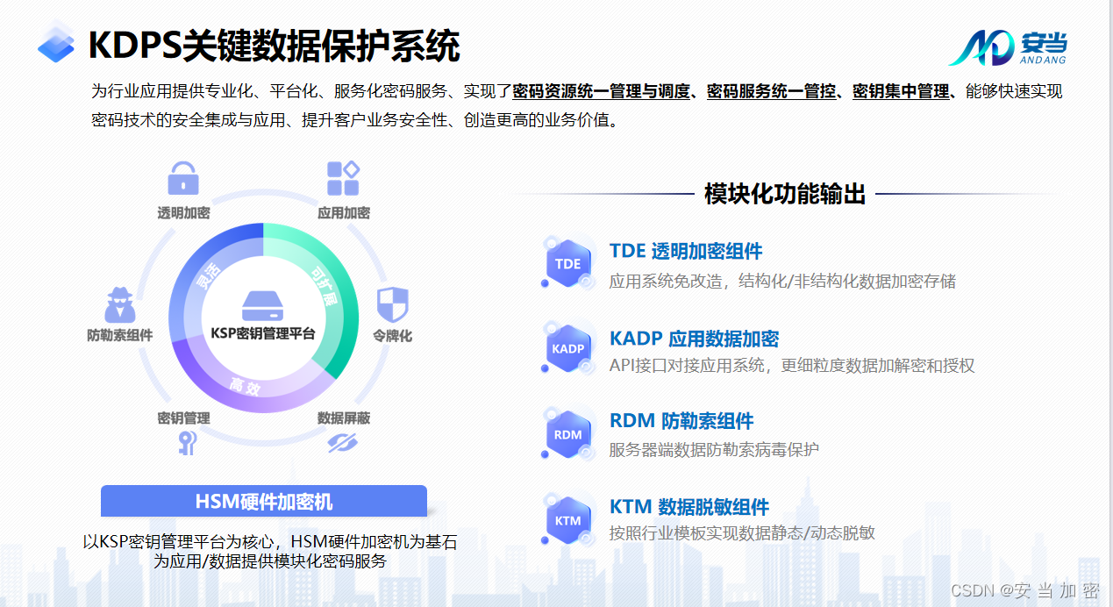The width and height of the screenshot is (1113, 607).
Task: Click the 高效 purple ring segment
Action: coord(245,386)
